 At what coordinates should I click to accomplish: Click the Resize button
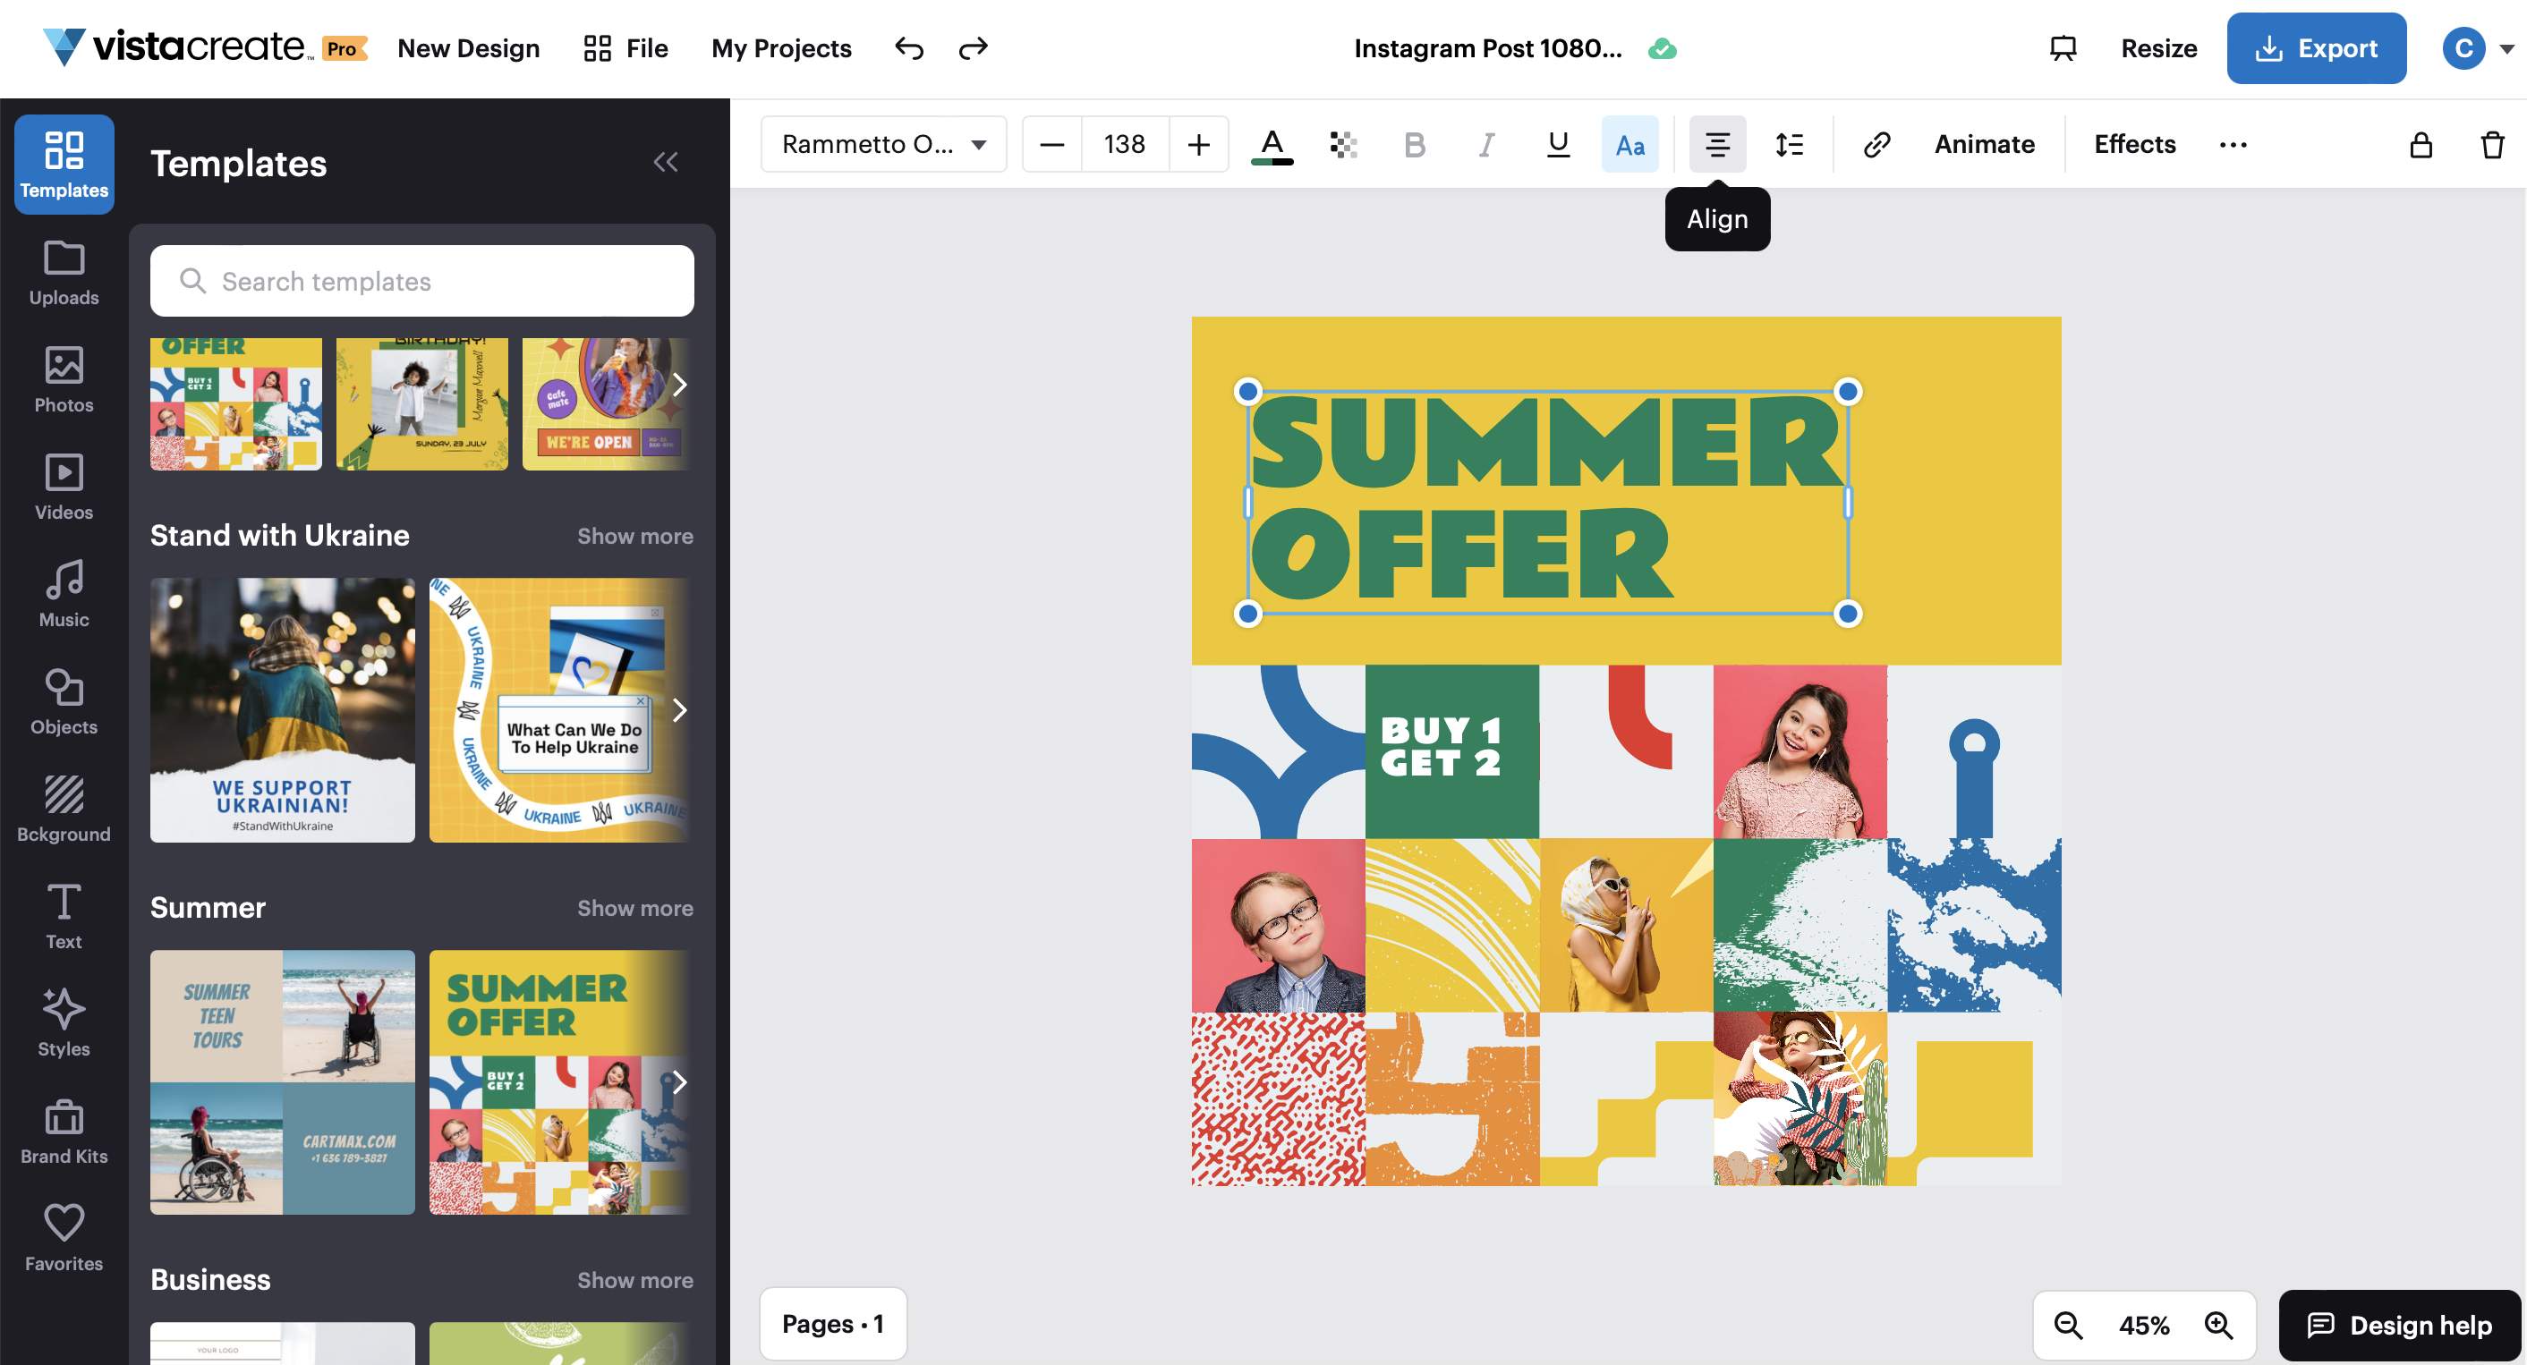pos(2158,48)
